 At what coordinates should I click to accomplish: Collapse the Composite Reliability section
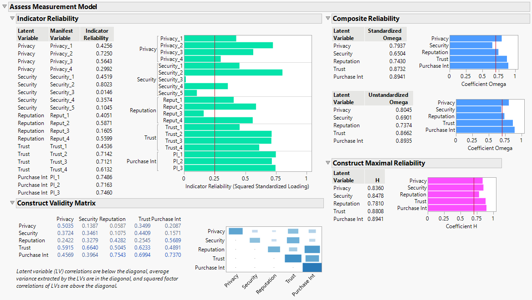(327, 19)
